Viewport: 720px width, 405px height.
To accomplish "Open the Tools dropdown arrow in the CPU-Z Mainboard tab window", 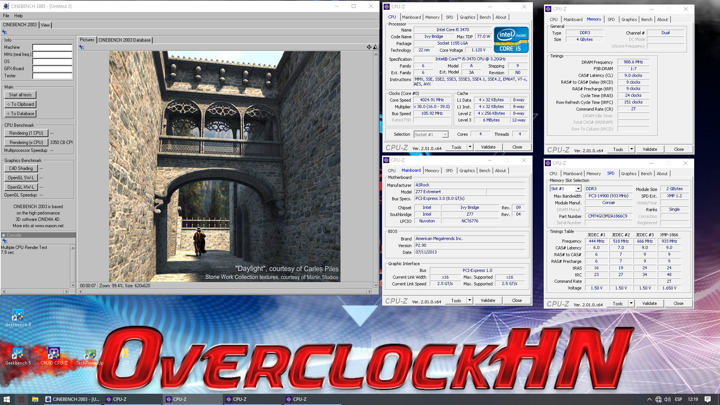I will (469, 300).
